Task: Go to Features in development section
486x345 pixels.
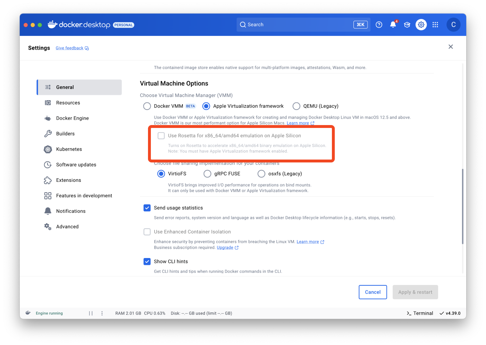Action: [x=79, y=195]
